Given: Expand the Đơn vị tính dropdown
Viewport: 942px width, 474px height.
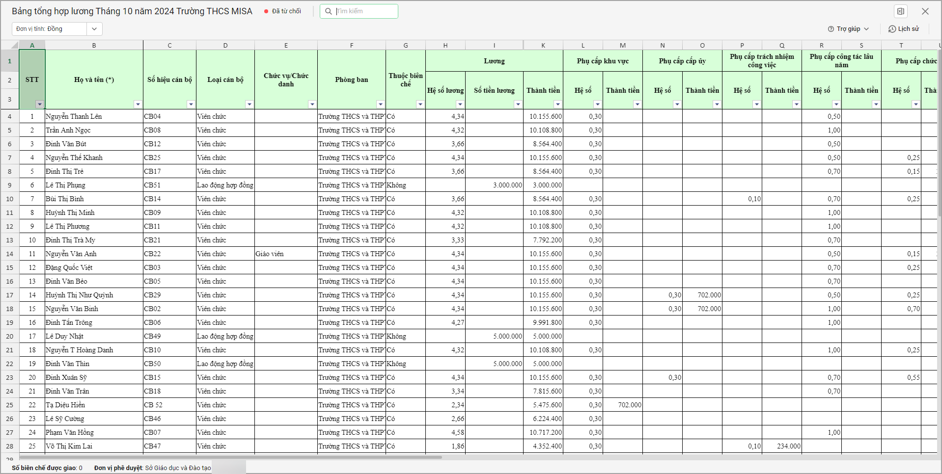Looking at the screenshot, I should point(94,29).
